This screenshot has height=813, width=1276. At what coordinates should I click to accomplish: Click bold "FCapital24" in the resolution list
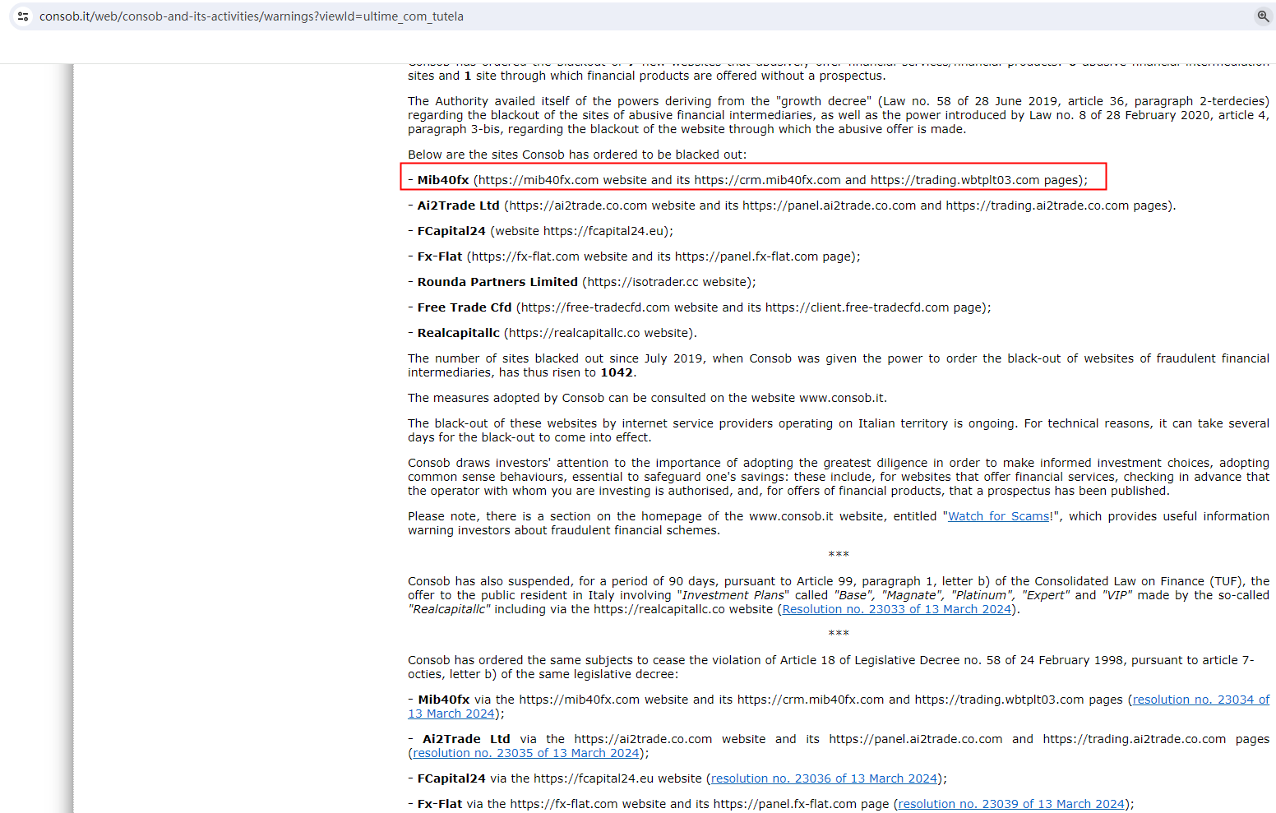tap(451, 778)
